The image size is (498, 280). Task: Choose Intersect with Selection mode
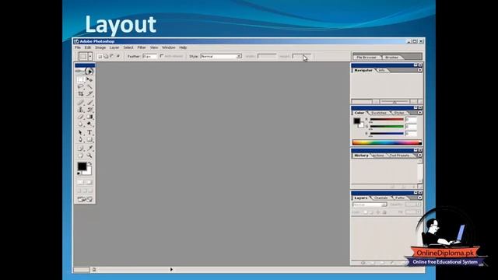tap(117, 56)
